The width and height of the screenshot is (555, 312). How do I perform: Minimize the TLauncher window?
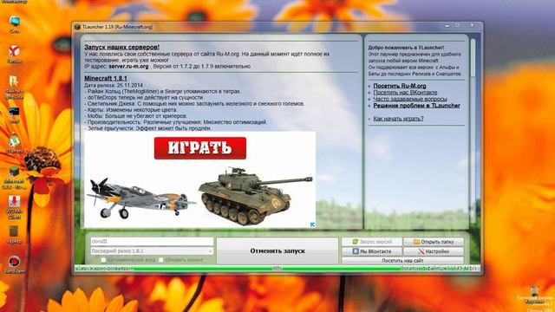click(x=447, y=26)
